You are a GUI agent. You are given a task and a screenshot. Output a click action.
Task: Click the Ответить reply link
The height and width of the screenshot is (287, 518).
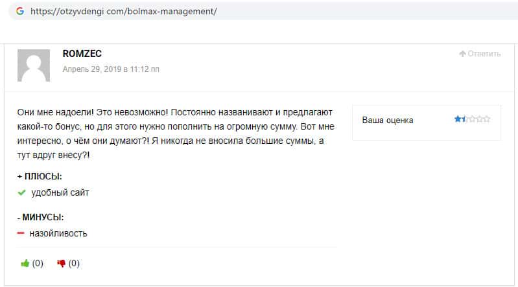[484, 54]
